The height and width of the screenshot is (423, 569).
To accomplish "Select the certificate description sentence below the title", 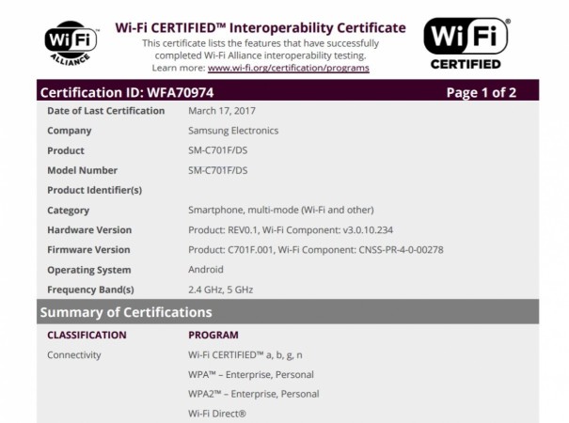I will pos(261,49).
